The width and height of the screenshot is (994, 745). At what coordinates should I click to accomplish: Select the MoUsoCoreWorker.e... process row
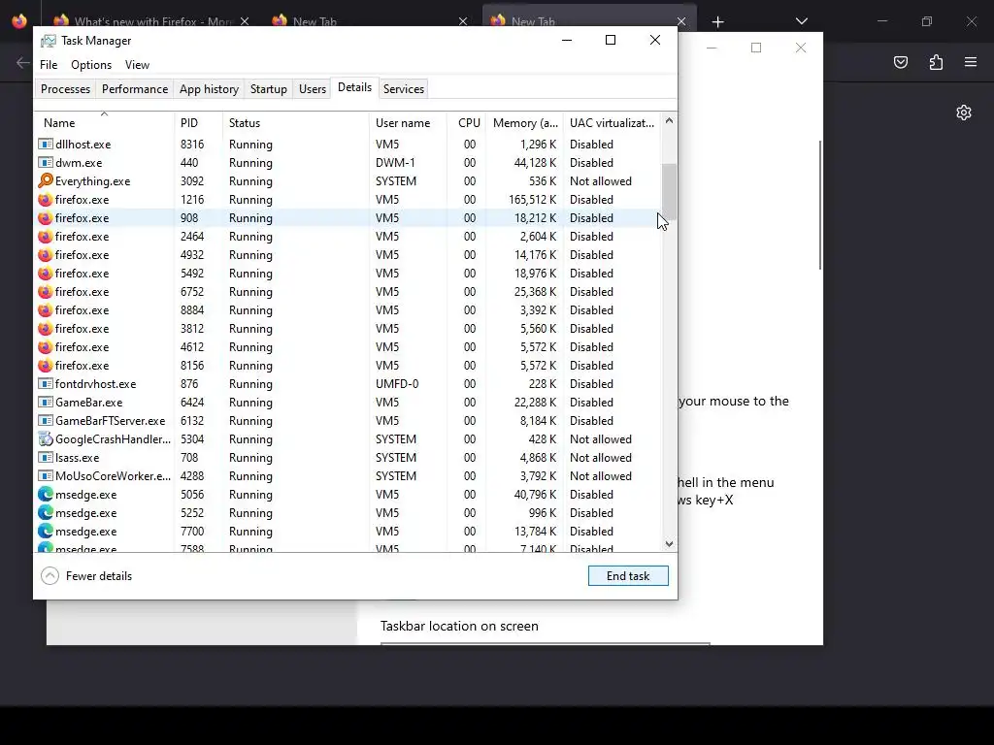coord(348,475)
